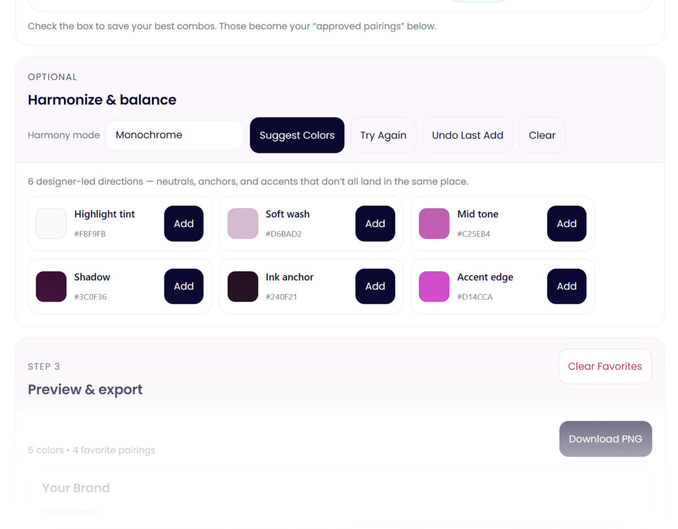
Task: Clear Favorites in Preview & export
Action: (x=605, y=366)
